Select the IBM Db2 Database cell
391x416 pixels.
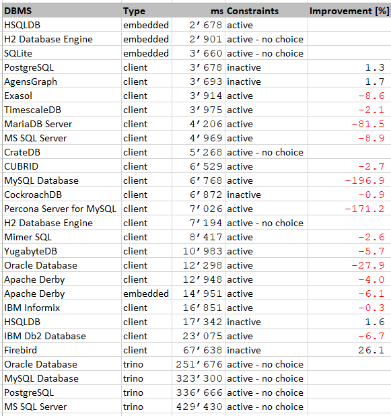coord(62,336)
